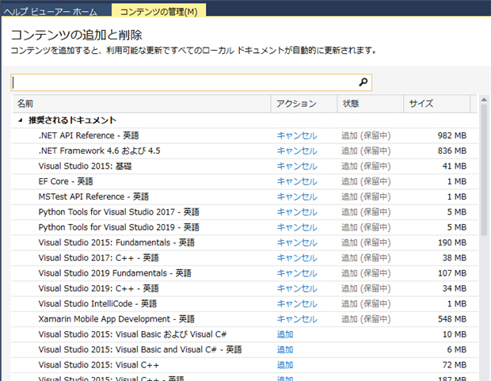491x381 pixels.
Task: Add Visual Studio 2015: Visual Basic および Visual C#
Action: click(285, 334)
